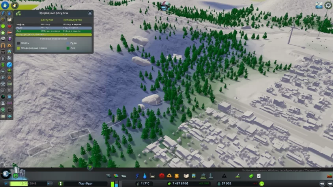Image resolution: width=333 pixels, height=187 pixels.
Task: Open the Education build menu book icon in the toolbar
Action: tap(186, 176)
